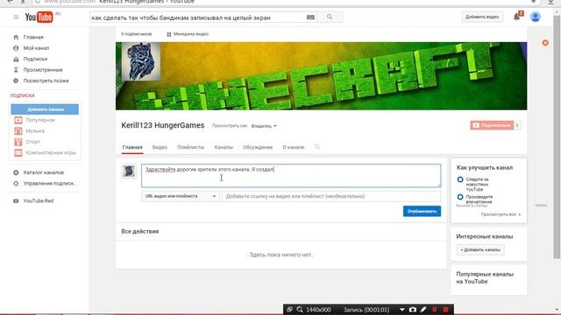Click the Добавить каналы blue button

[x=45, y=109]
